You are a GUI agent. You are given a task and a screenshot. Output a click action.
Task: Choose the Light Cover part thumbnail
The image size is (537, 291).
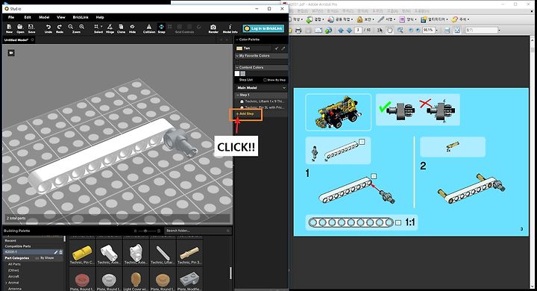[136, 280]
